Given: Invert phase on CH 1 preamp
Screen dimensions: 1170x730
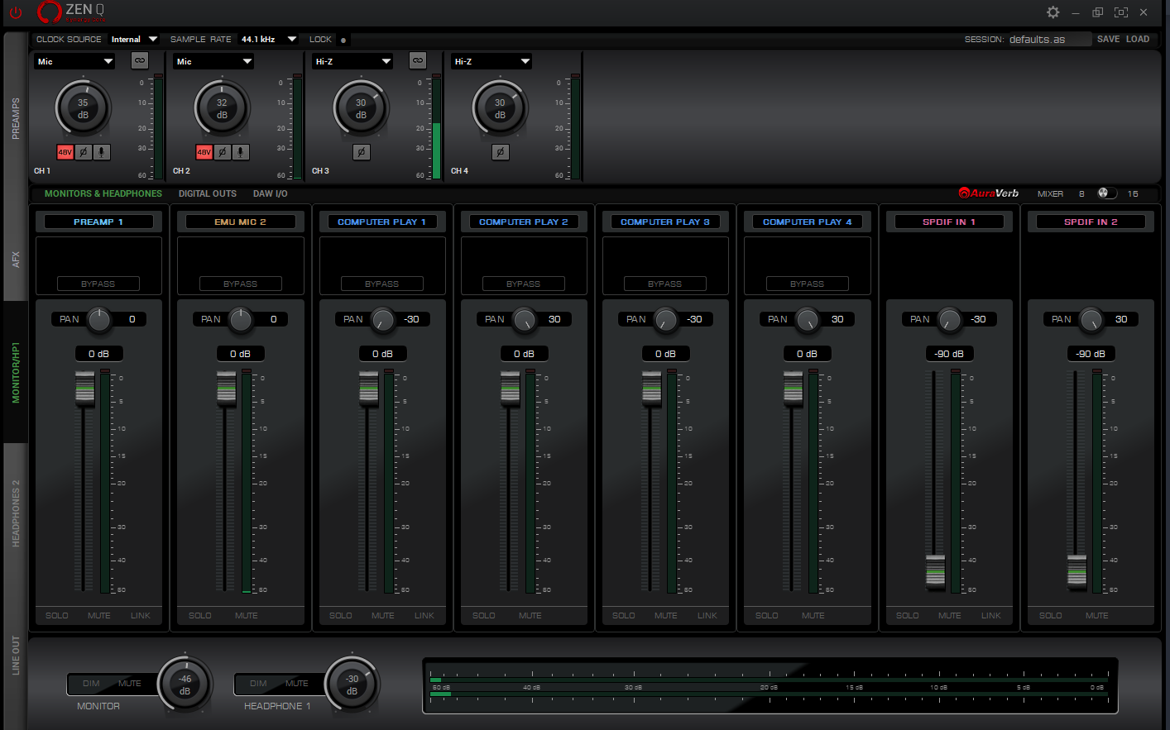Looking at the screenshot, I should click(x=83, y=152).
